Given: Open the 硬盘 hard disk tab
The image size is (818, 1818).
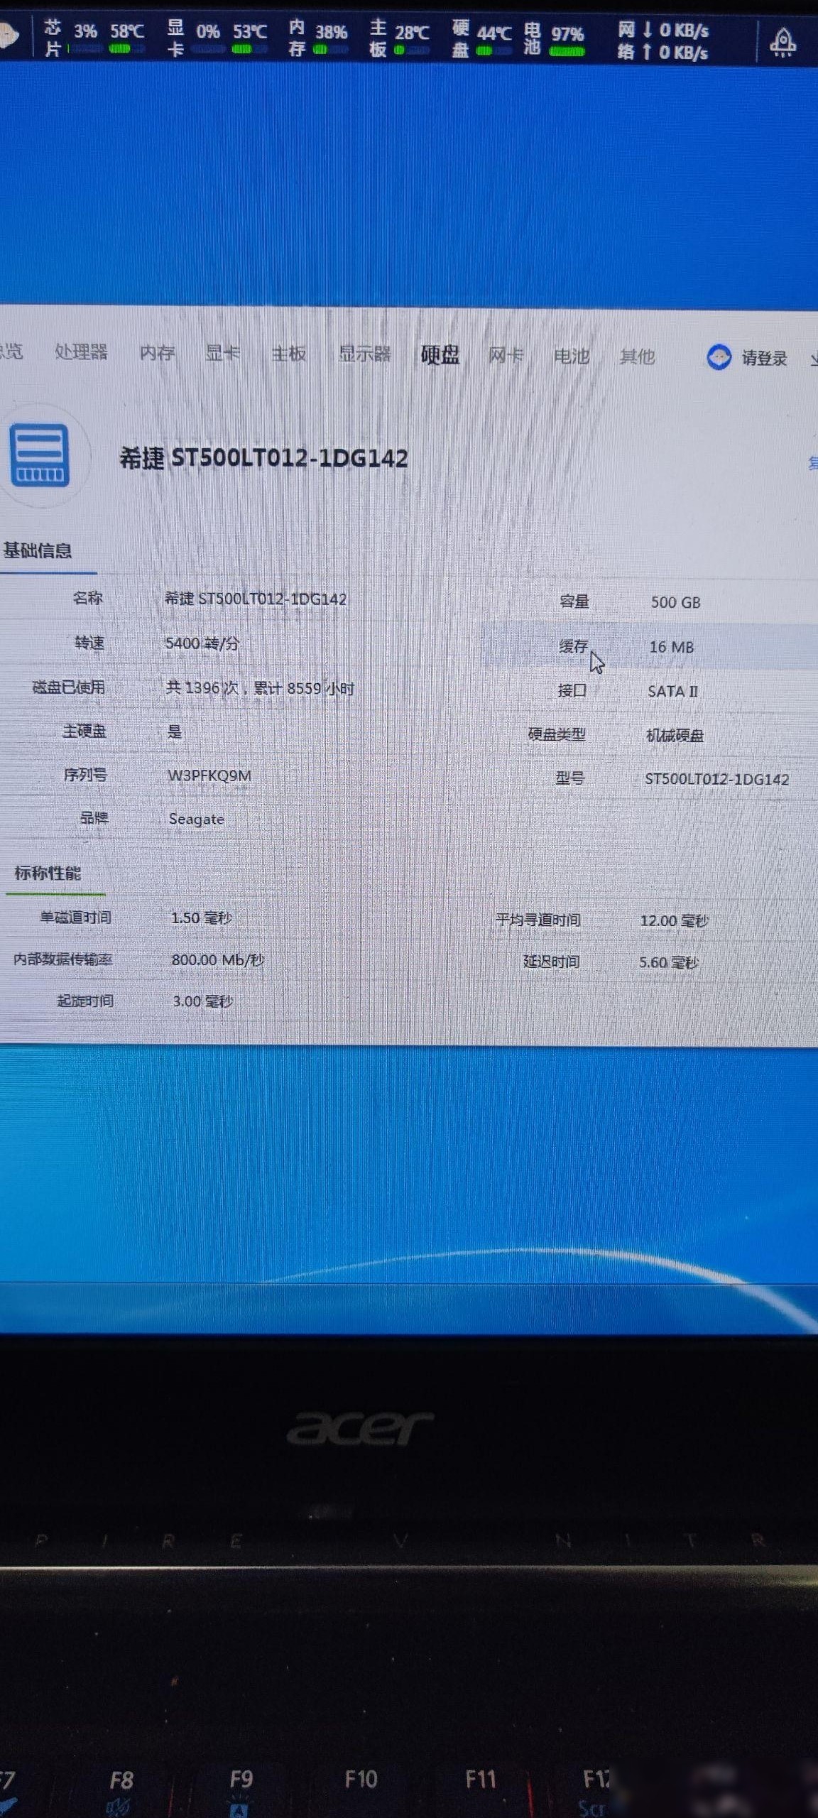Looking at the screenshot, I should 440,354.
